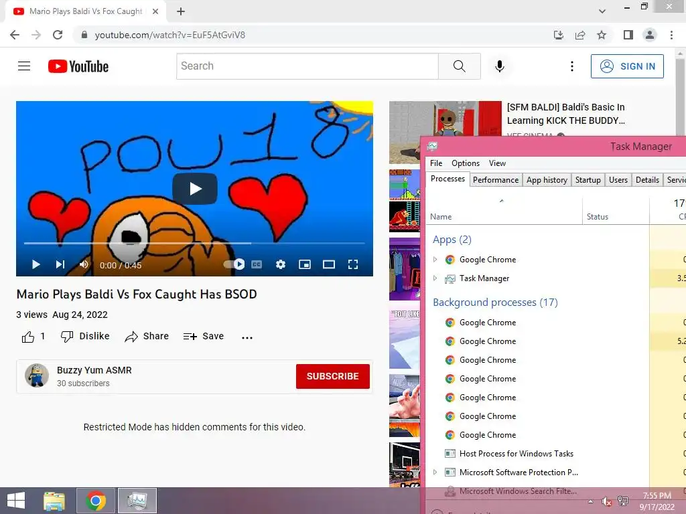This screenshot has height=514, width=686.
Task: Enable miniplayer mode
Action: pos(305,264)
